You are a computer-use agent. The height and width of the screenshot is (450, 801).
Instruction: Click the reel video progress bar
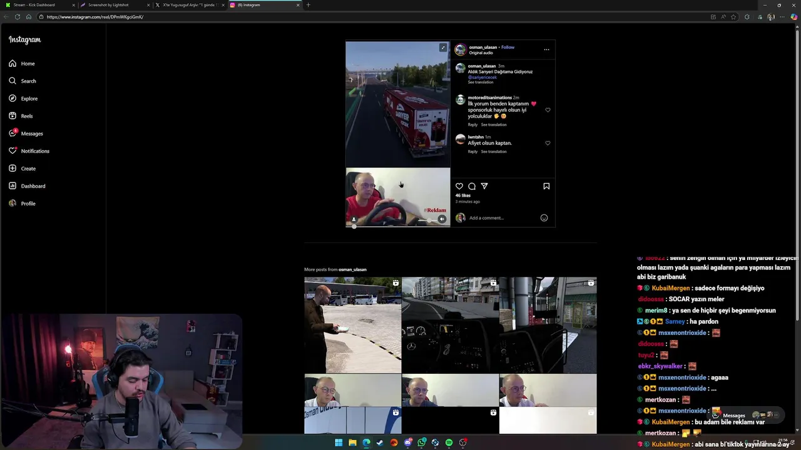[x=398, y=226]
